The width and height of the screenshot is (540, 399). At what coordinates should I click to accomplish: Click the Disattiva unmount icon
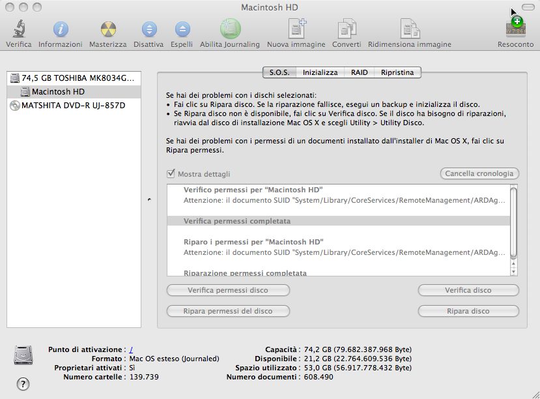(x=149, y=29)
